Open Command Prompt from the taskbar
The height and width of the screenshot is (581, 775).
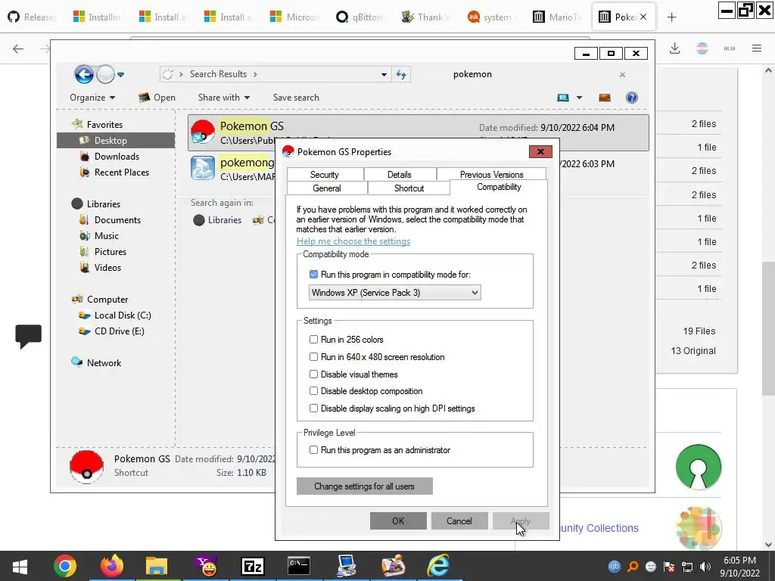tap(299, 566)
